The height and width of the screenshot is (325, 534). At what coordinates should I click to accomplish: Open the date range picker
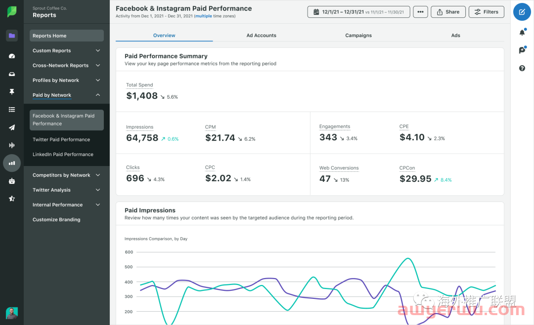tap(358, 12)
